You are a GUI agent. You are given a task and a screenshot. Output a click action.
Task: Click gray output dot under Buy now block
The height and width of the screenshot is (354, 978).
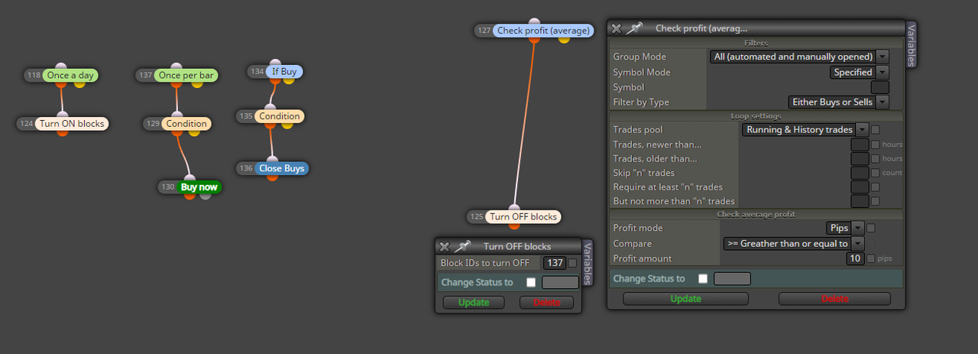pyautogui.click(x=205, y=195)
